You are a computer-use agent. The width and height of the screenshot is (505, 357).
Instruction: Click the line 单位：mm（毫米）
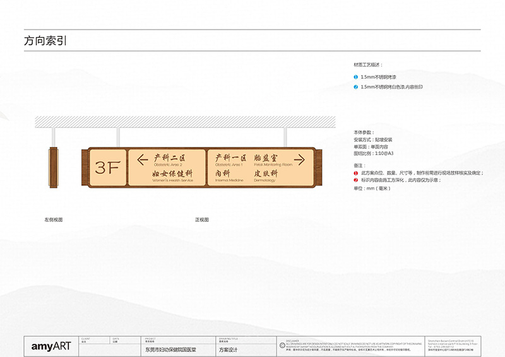click(x=372, y=189)
